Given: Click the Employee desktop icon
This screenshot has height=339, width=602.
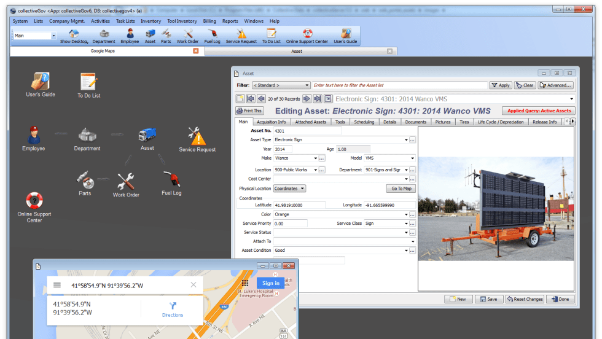Looking at the screenshot, I should click(34, 138).
